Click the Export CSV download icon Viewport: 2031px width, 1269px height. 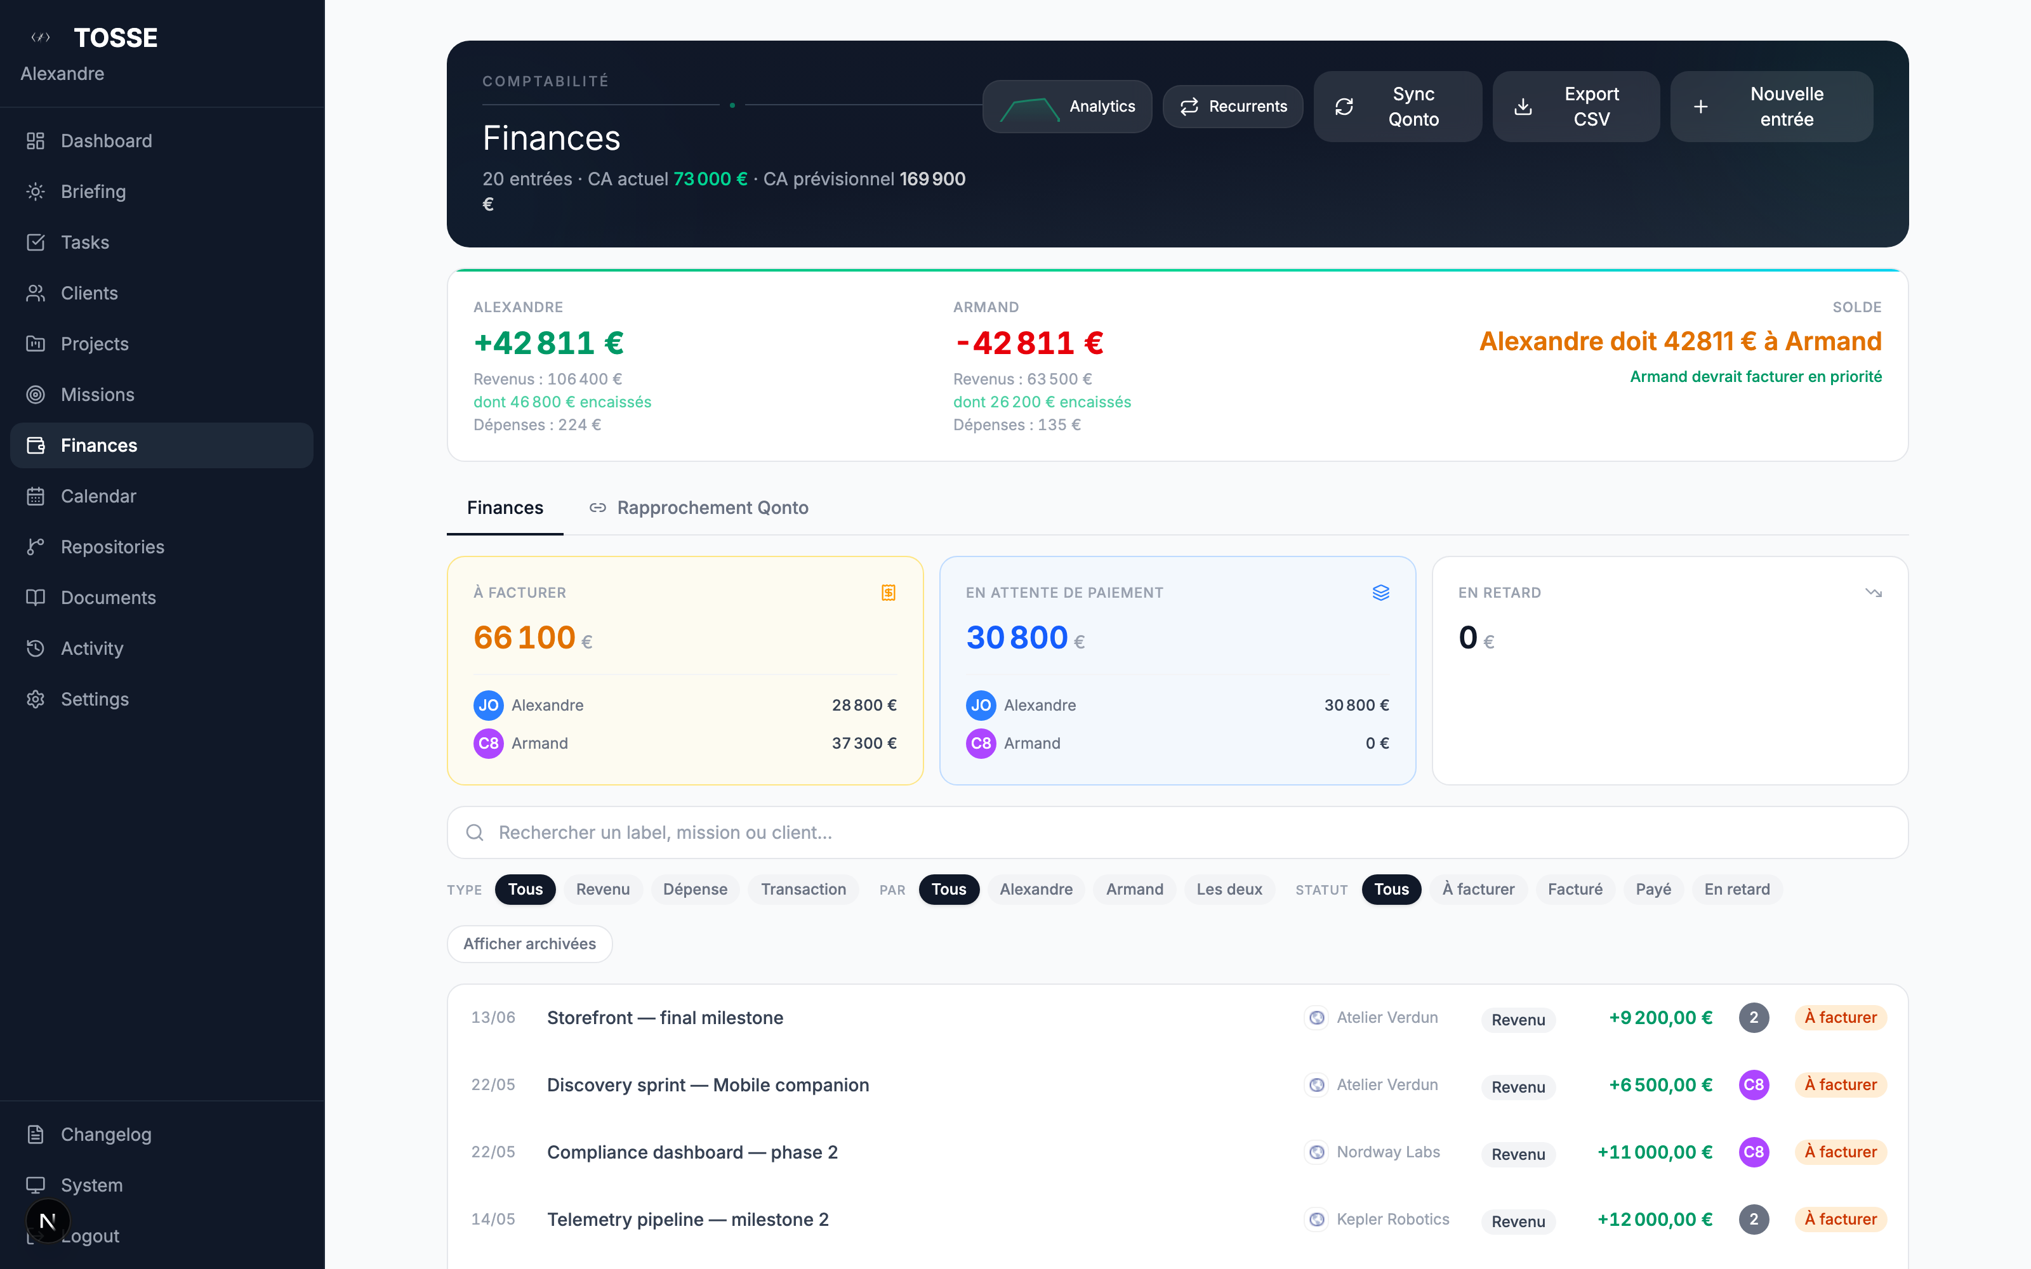coord(1523,107)
